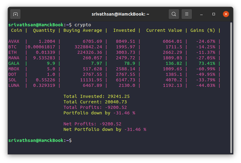Click SOL quantity 0.55226
The image size is (241, 163).
[45, 80]
